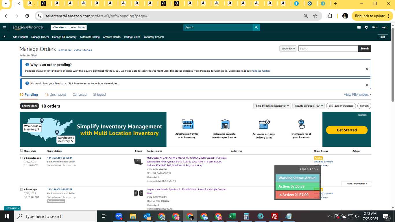The image size is (395, 222).
Task: Click the black Search button beside order search
Action: (364, 49)
